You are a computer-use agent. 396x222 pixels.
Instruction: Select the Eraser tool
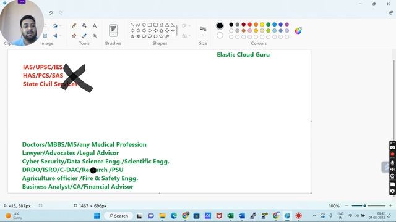click(x=74, y=36)
